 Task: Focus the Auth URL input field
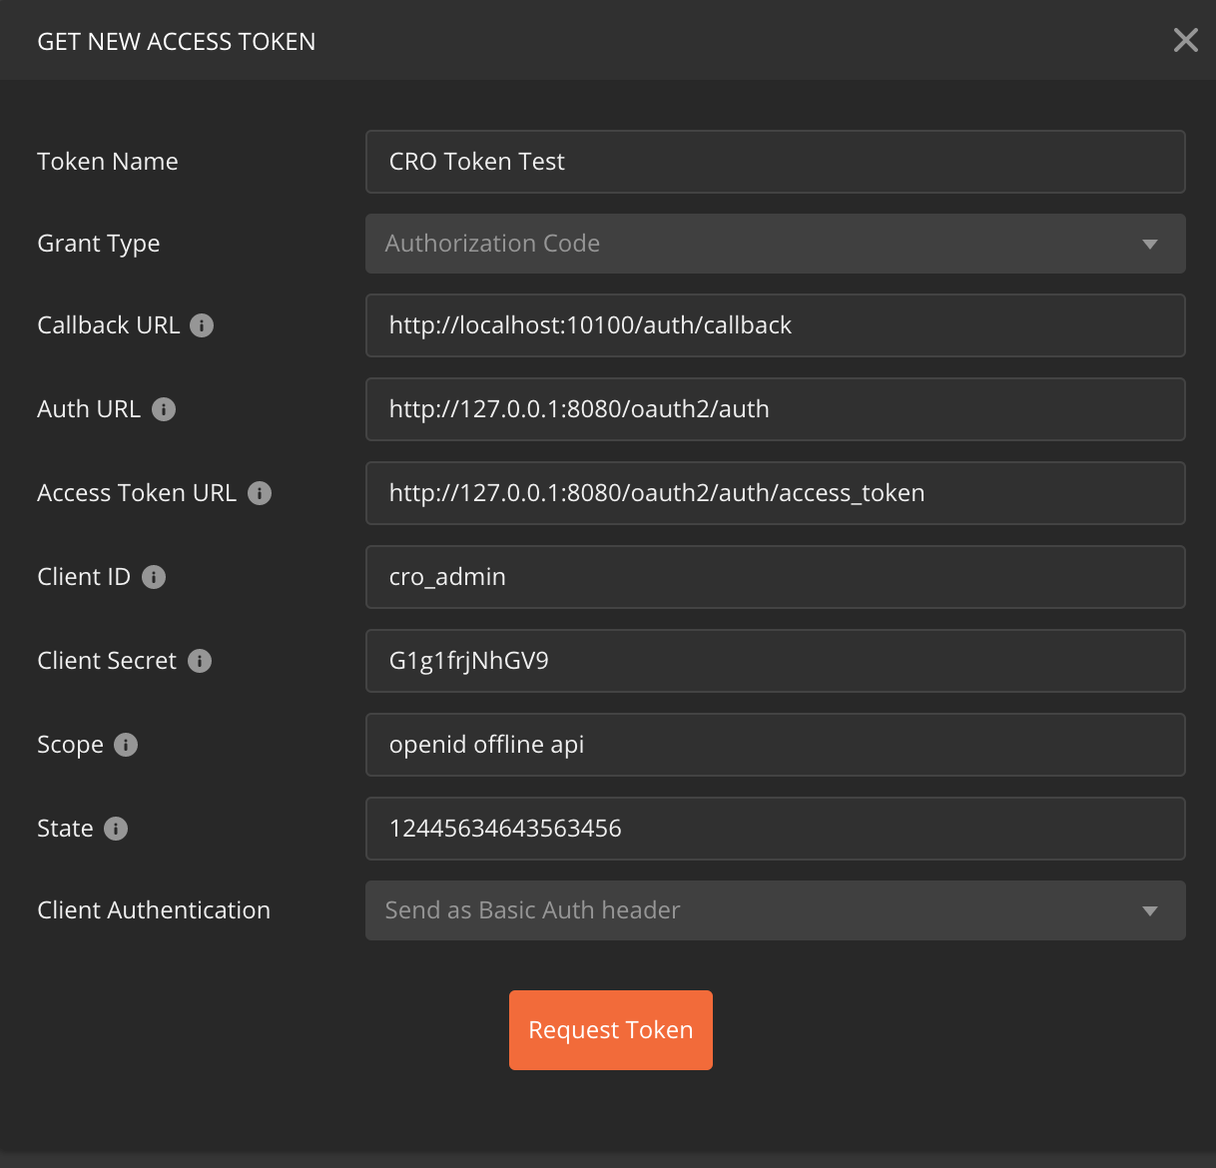click(x=776, y=409)
